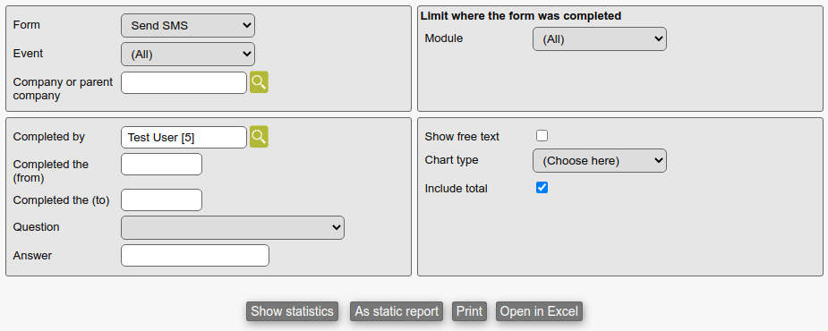Viewport: 828px width, 331px height.
Task: Enable the Show free text checkbox
Action: point(542,136)
